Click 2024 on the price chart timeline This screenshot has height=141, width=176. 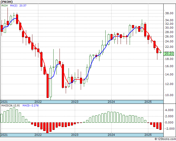click(111, 102)
